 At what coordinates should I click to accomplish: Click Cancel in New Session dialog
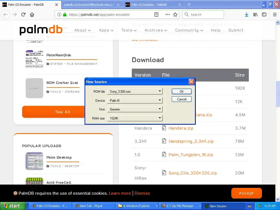(182, 99)
